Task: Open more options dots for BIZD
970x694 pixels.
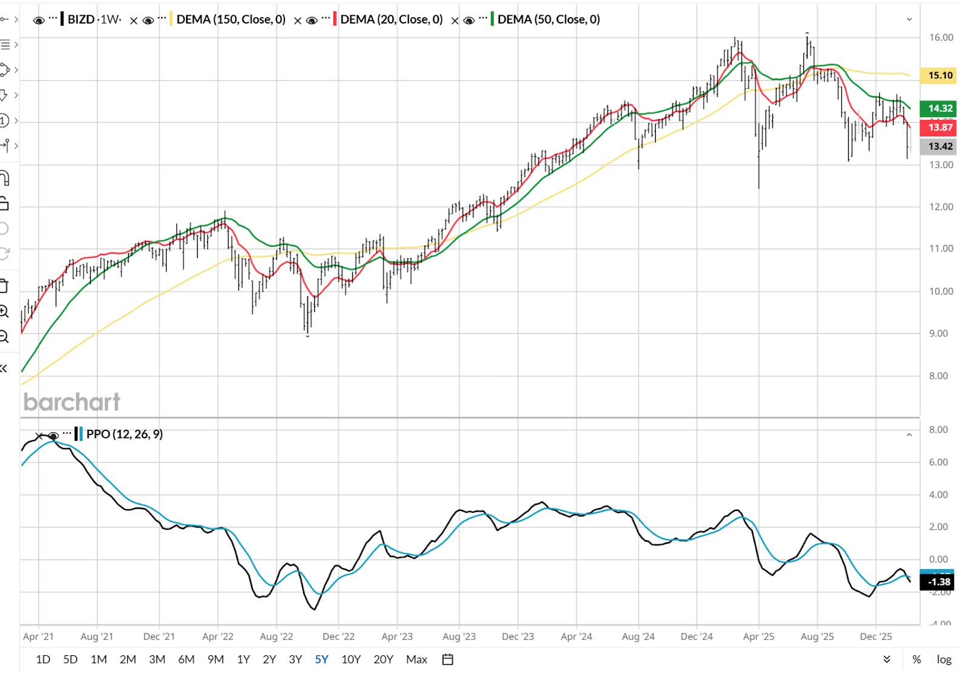Action: coord(53,18)
